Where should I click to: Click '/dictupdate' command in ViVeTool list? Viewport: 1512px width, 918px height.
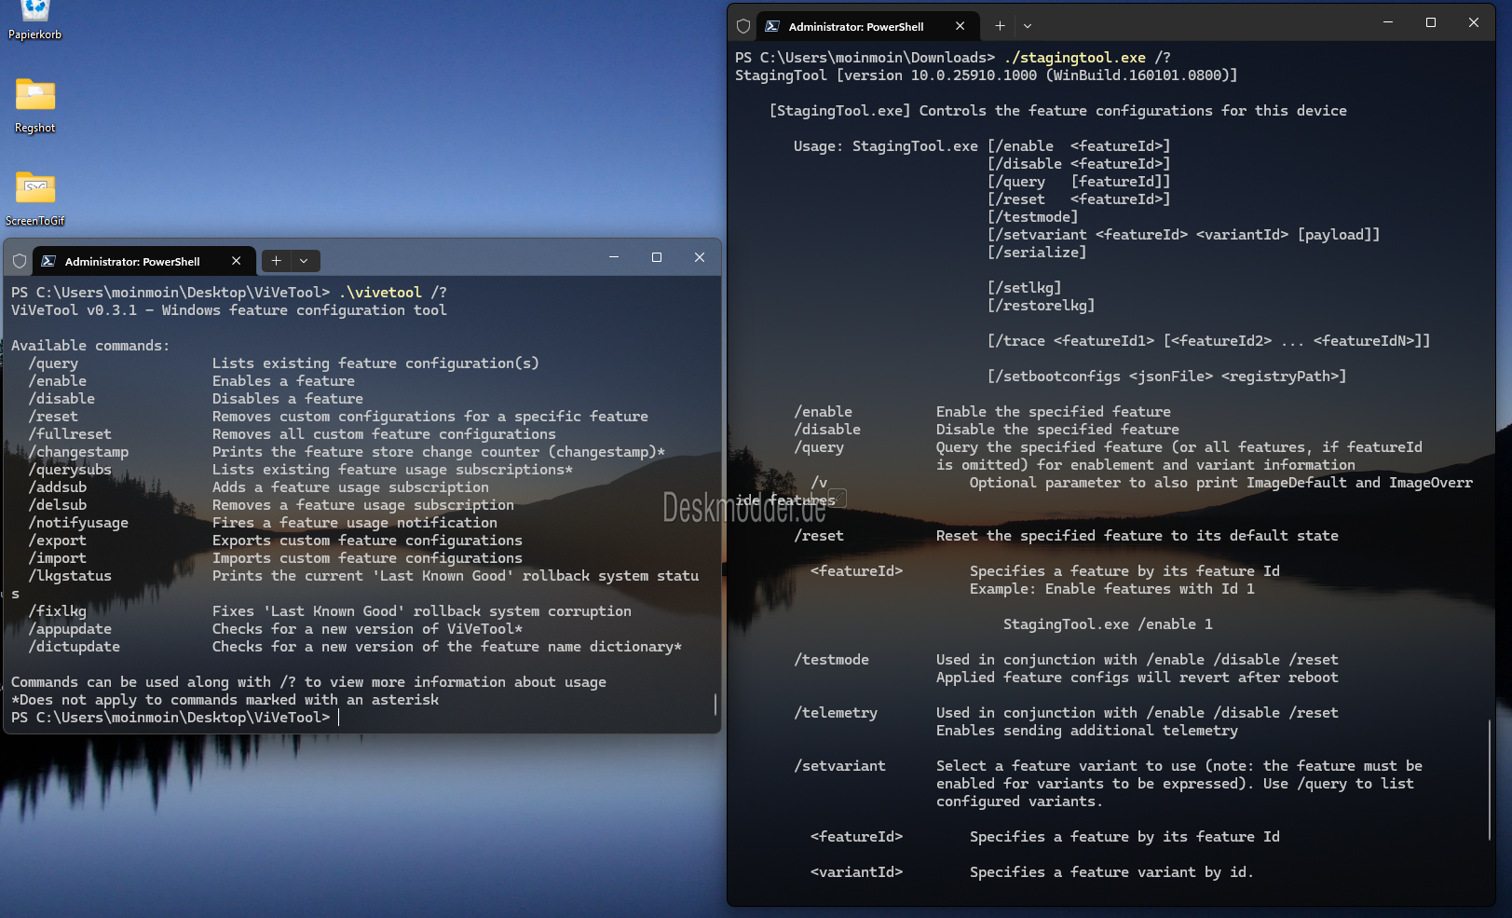coord(75,647)
